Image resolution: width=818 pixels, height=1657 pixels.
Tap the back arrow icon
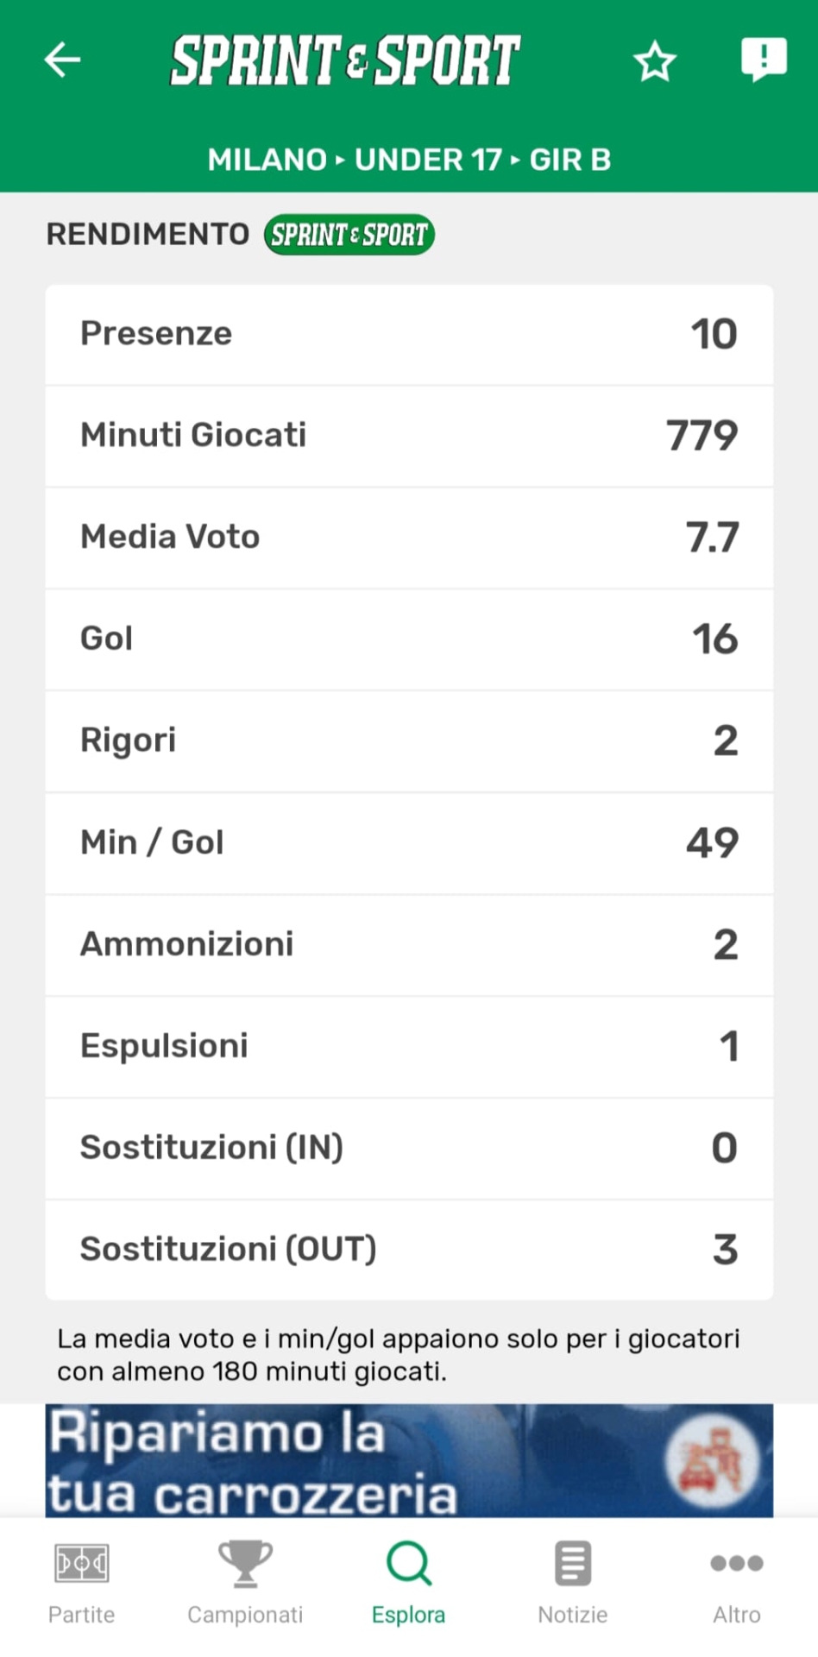tap(62, 60)
